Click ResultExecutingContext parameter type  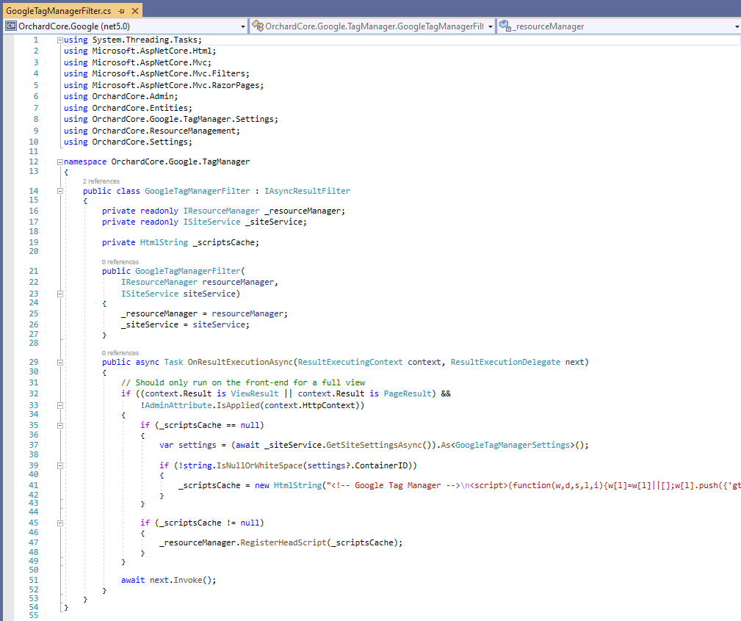point(350,362)
